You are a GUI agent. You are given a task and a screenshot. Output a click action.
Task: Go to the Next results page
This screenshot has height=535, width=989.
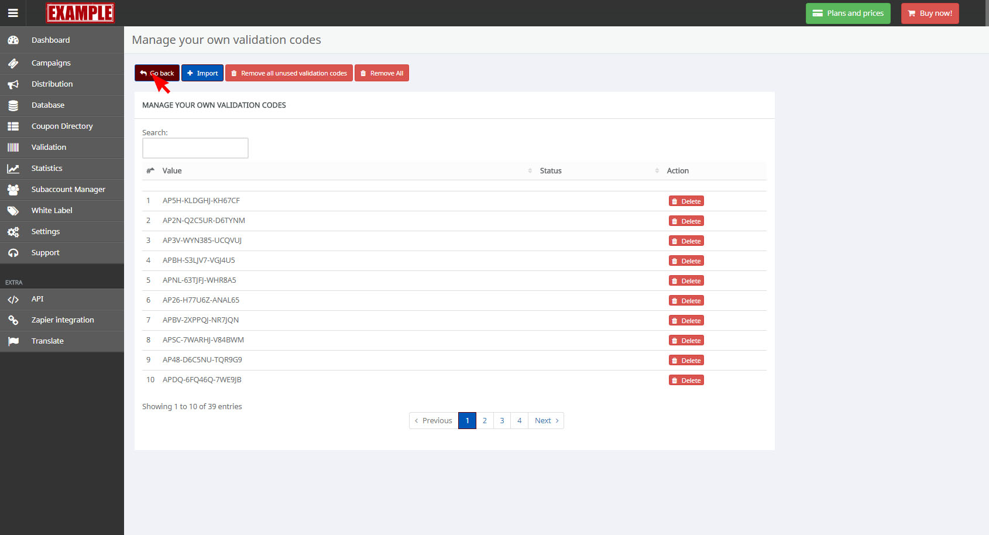(546, 421)
